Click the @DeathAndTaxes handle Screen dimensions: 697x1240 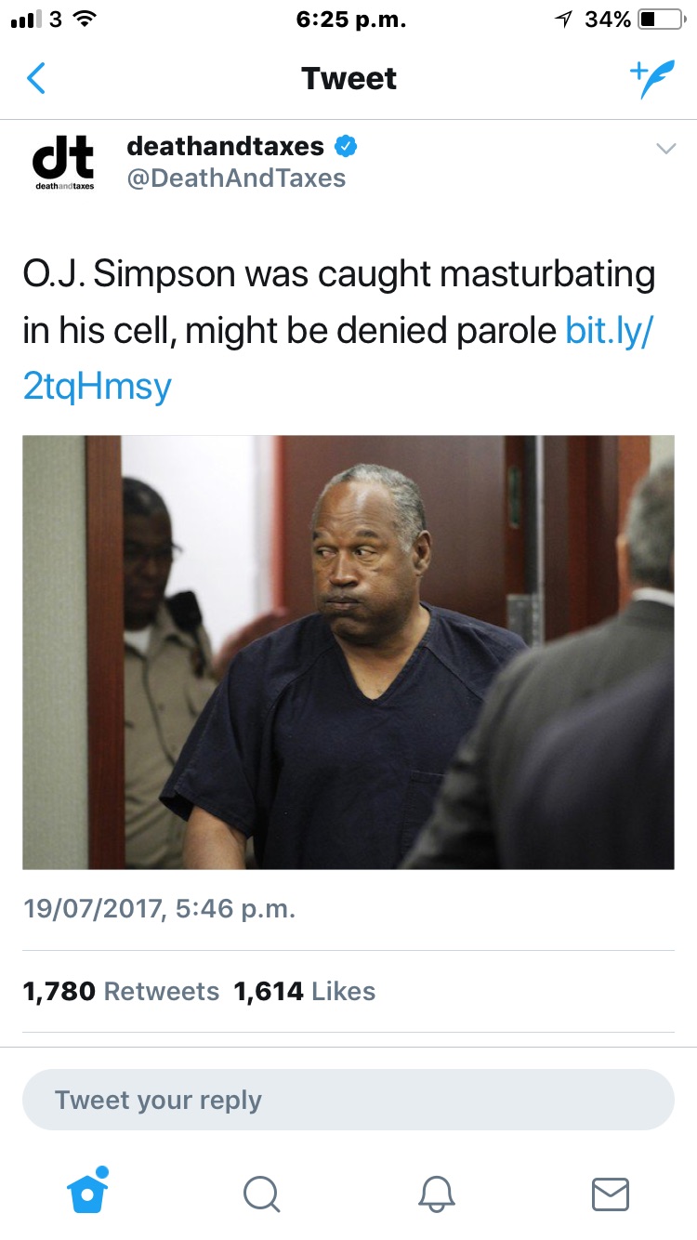click(235, 178)
